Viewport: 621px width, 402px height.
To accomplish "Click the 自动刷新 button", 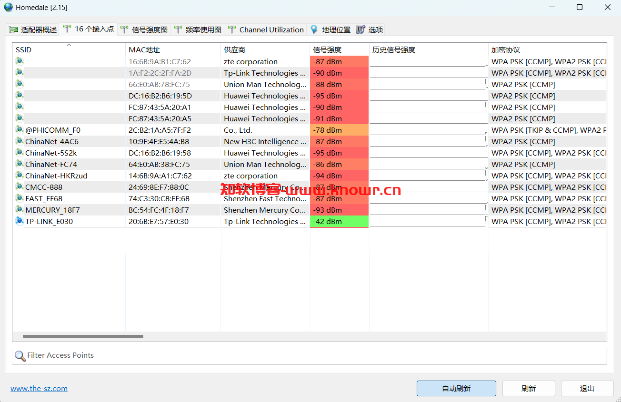I will click(x=456, y=388).
